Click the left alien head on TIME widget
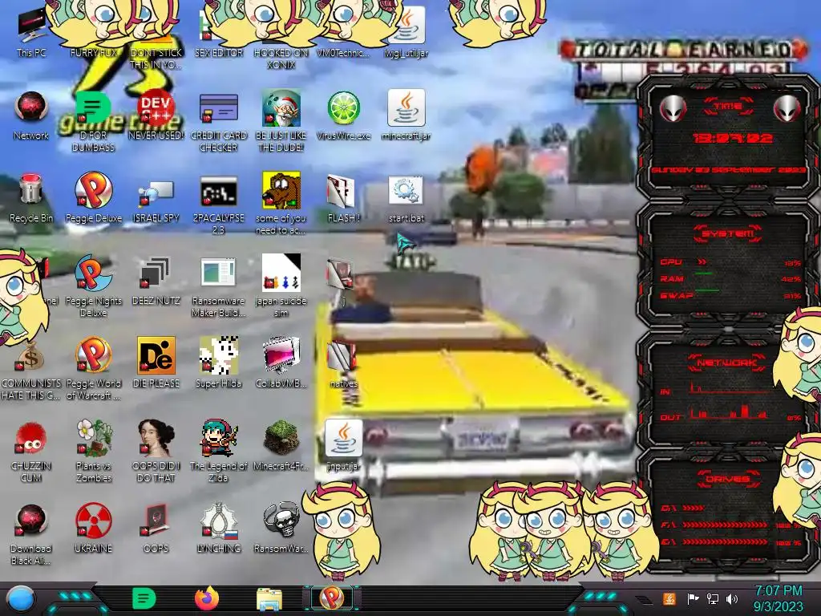This screenshot has width=821, height=616. tap(673, 109)
